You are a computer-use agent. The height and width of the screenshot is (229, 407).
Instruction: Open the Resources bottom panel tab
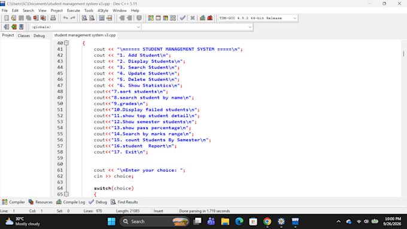tap(41, 201)
